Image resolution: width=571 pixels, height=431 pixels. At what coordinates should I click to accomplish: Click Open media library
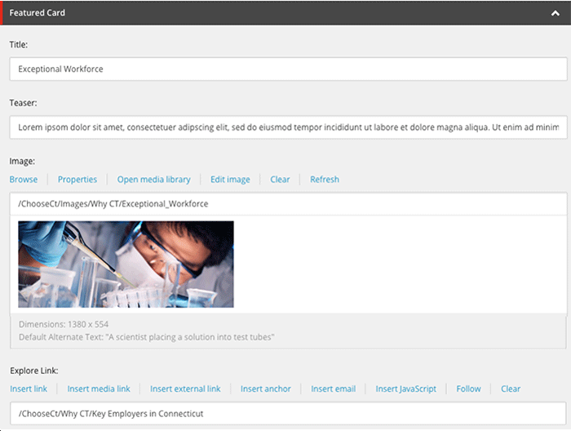[153, 180]
